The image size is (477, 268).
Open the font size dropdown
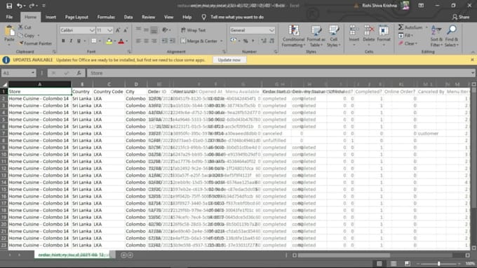(x=110, y=30)
